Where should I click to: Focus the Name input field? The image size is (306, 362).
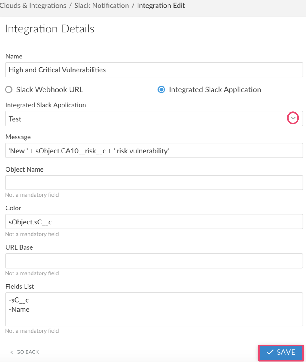(x=154, y=70)
